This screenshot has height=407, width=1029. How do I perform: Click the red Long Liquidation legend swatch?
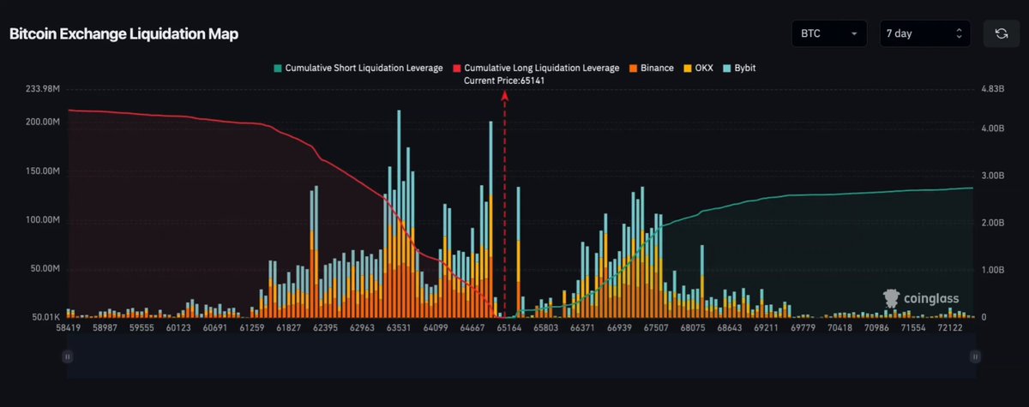coord(457,67)
